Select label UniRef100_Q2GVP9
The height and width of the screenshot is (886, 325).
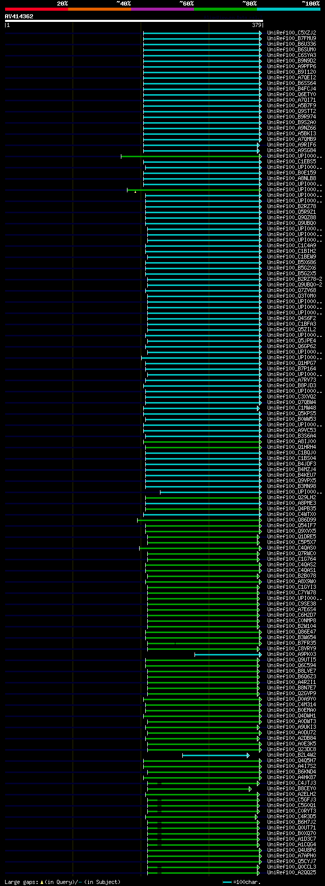(x=291, y=694)
